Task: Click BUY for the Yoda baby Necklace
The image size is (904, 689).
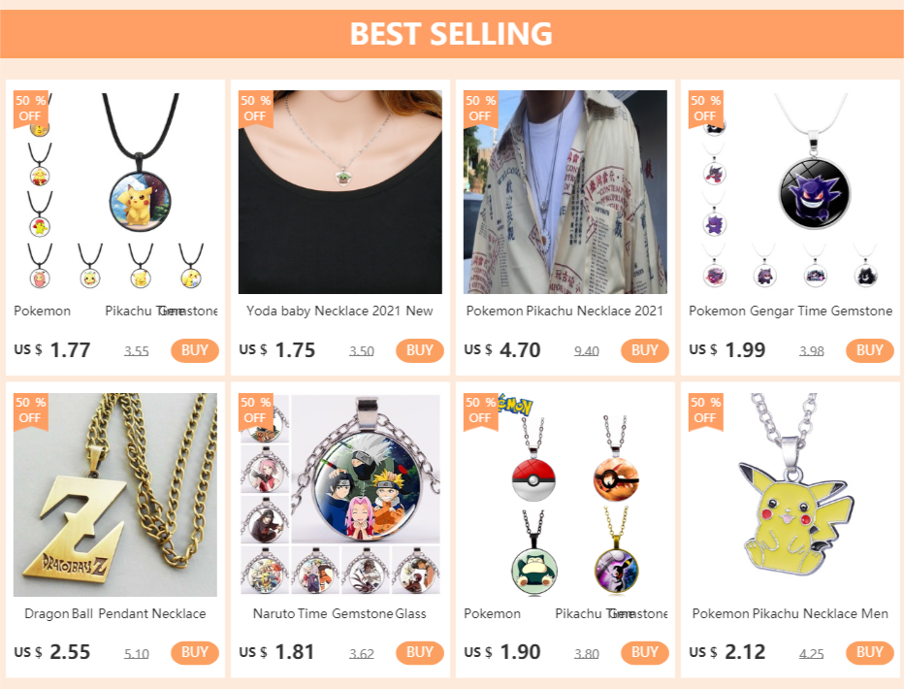Action: point(419,350)
